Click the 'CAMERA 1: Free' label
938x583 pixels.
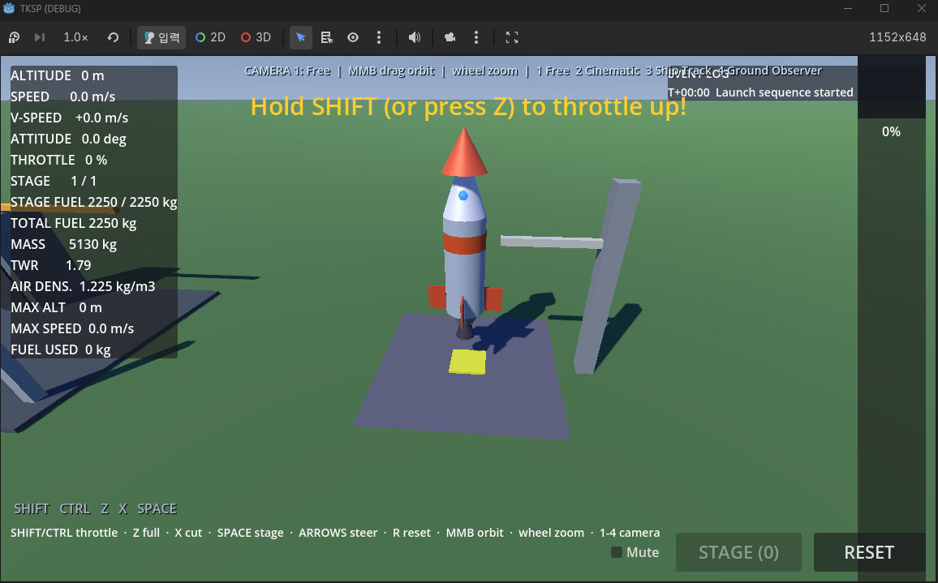click(x=287, y=71)
